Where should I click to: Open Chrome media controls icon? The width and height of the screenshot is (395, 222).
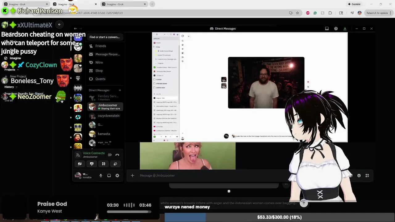click(352, 13)
